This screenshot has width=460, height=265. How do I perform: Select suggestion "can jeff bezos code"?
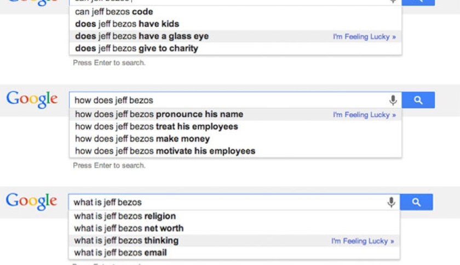coord(114,12)
